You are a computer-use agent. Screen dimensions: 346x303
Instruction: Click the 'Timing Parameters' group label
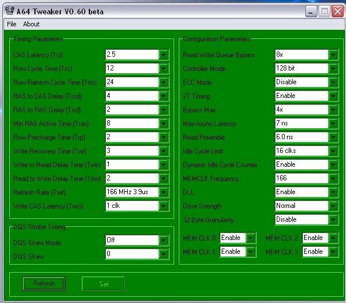click(38, 39)
